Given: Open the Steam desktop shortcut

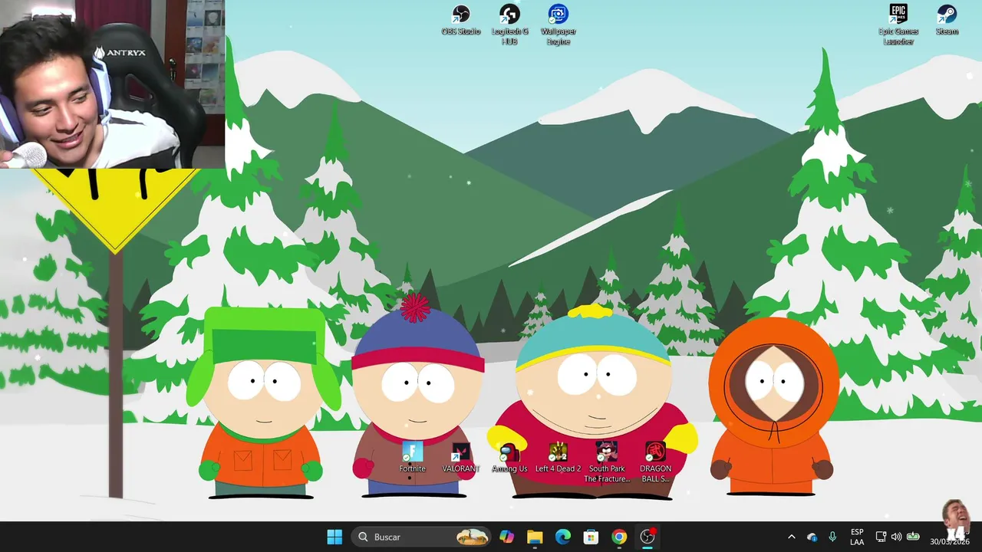Looking at the screenshot, I should 947,20.
